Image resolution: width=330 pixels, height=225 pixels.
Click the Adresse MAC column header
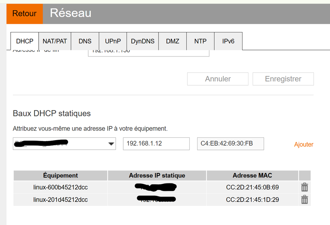coord(252,175)
